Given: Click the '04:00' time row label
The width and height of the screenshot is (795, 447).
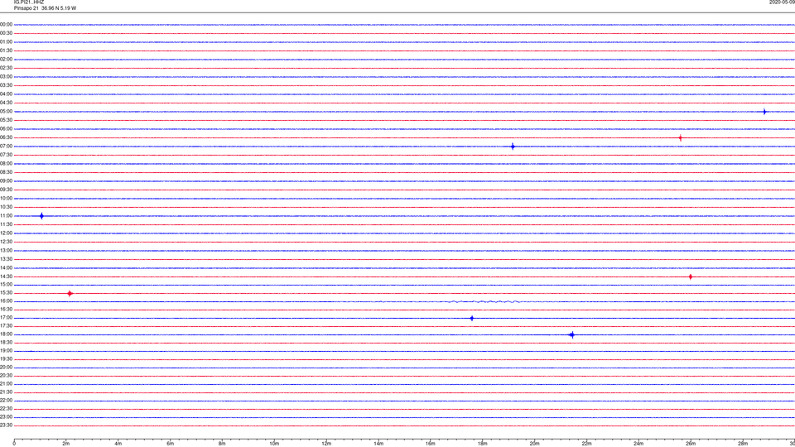Looking at the screenshot, I should click(x=6, y=94).
